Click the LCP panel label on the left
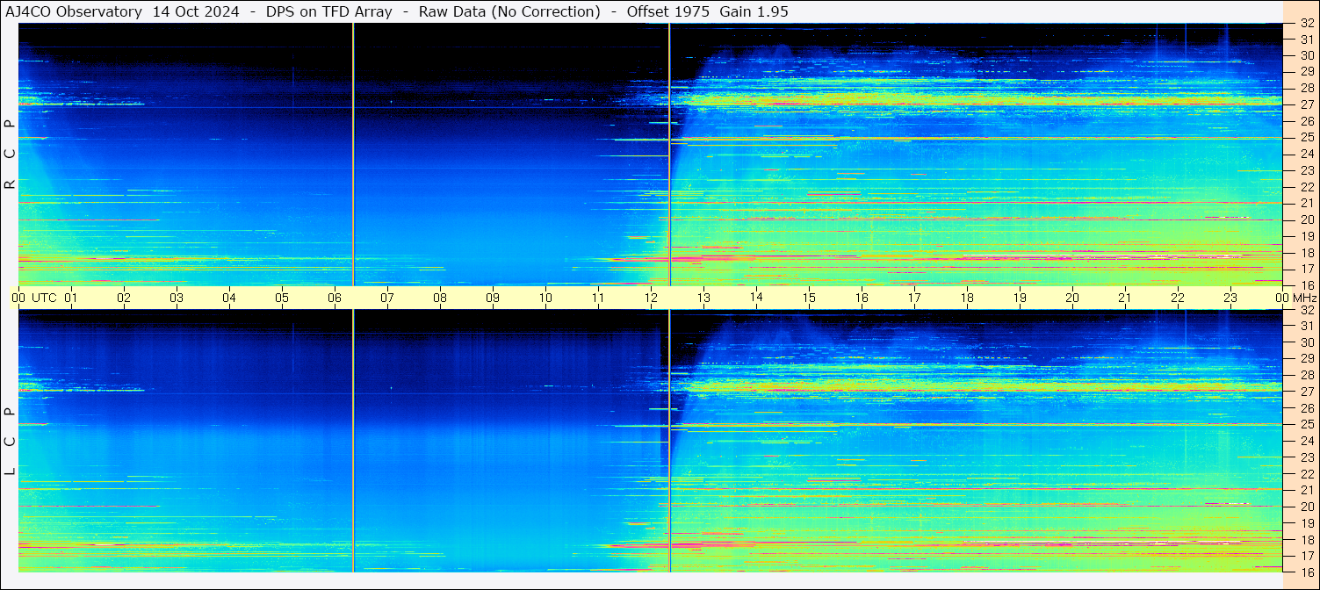 coord(10,441)
